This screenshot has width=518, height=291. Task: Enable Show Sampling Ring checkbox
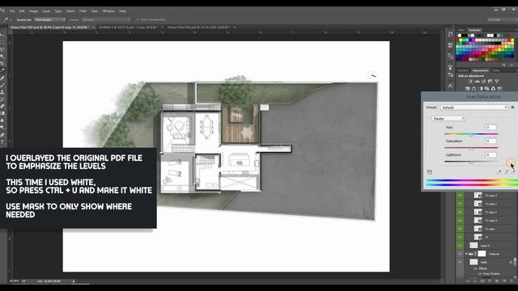coord(138,19)
